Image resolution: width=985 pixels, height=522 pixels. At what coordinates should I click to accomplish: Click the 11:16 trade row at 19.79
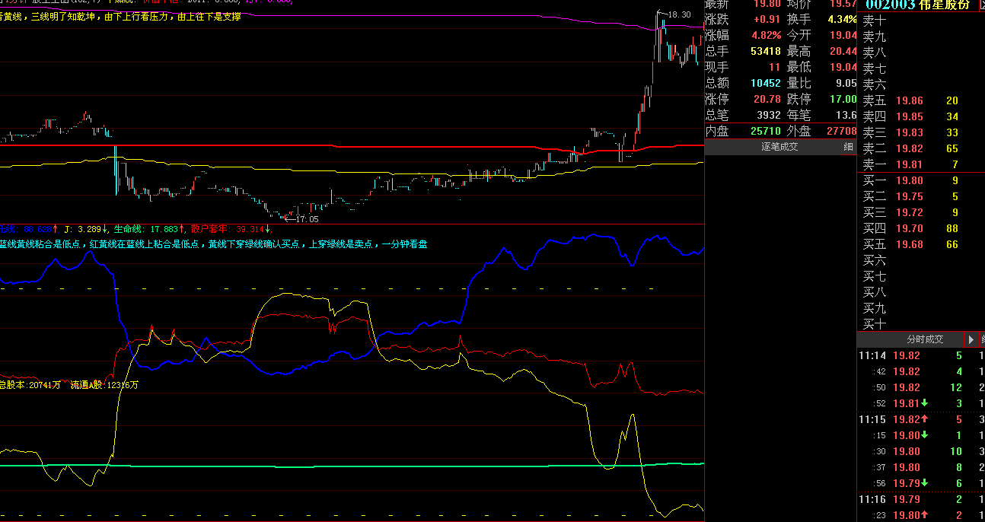921,499
